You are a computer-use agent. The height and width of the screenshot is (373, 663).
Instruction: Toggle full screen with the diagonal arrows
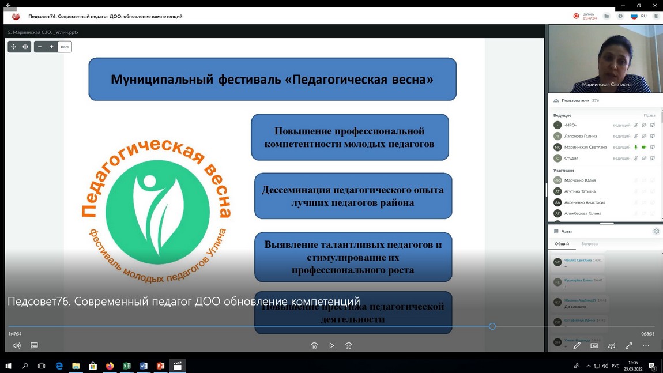[629, 345]
